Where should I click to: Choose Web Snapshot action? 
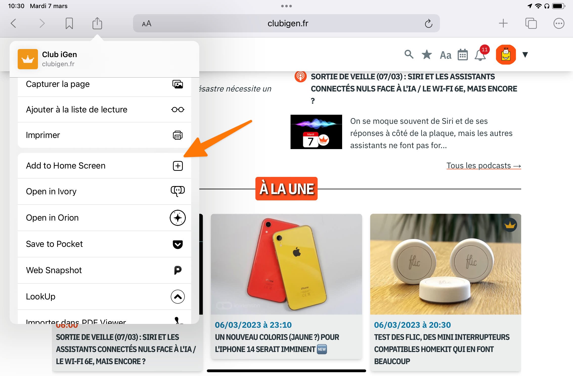pyautogui.click(x=104, y=270)
